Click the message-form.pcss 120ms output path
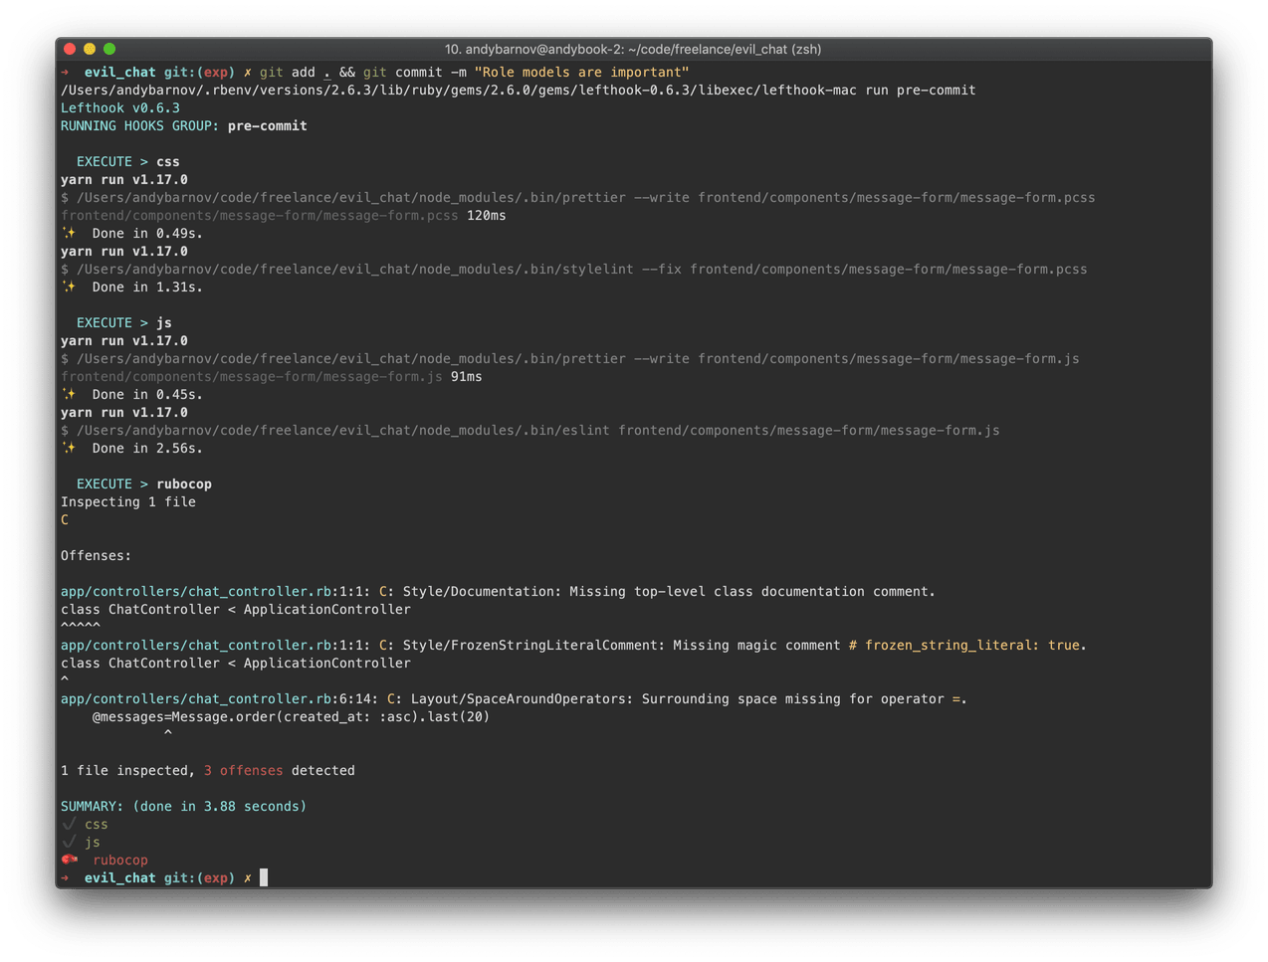The height and width of the screenshot is (962, 1268). [x=260, y=215]
